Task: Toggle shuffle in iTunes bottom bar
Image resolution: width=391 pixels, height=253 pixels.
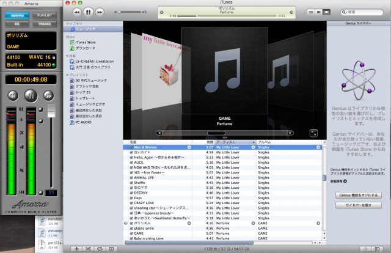Action: pyautogui.click(x=88, y=249)
